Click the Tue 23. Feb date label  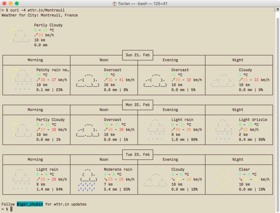(138, 155)
